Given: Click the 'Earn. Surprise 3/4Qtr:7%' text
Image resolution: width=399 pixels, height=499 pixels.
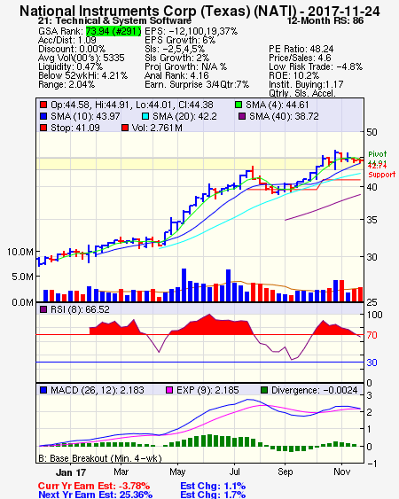Looking at the screenshot, I should pos(197,85).
